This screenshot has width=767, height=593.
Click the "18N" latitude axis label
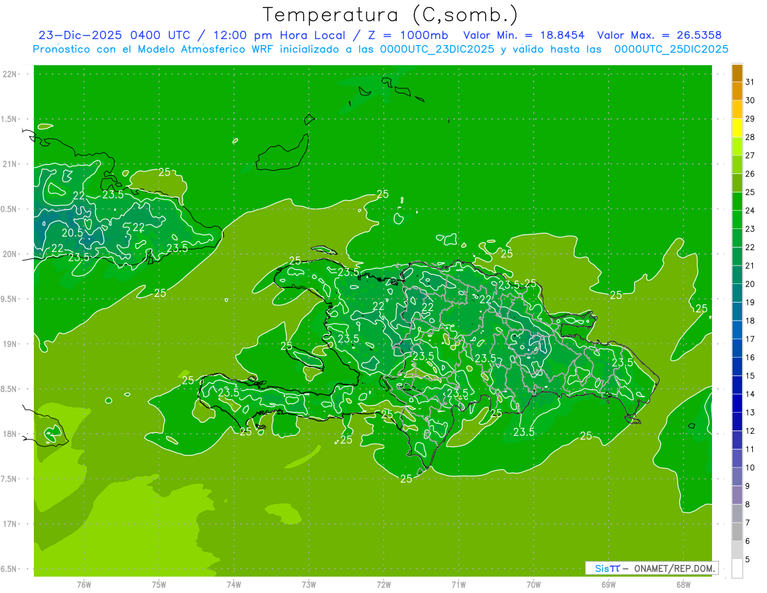(x=10, y=434)
